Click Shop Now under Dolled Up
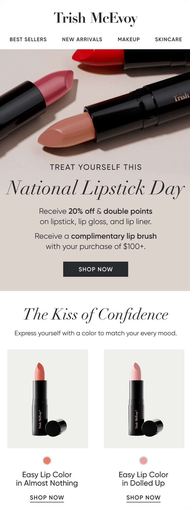Screen dimensions: 190x509 click(143, 498)
